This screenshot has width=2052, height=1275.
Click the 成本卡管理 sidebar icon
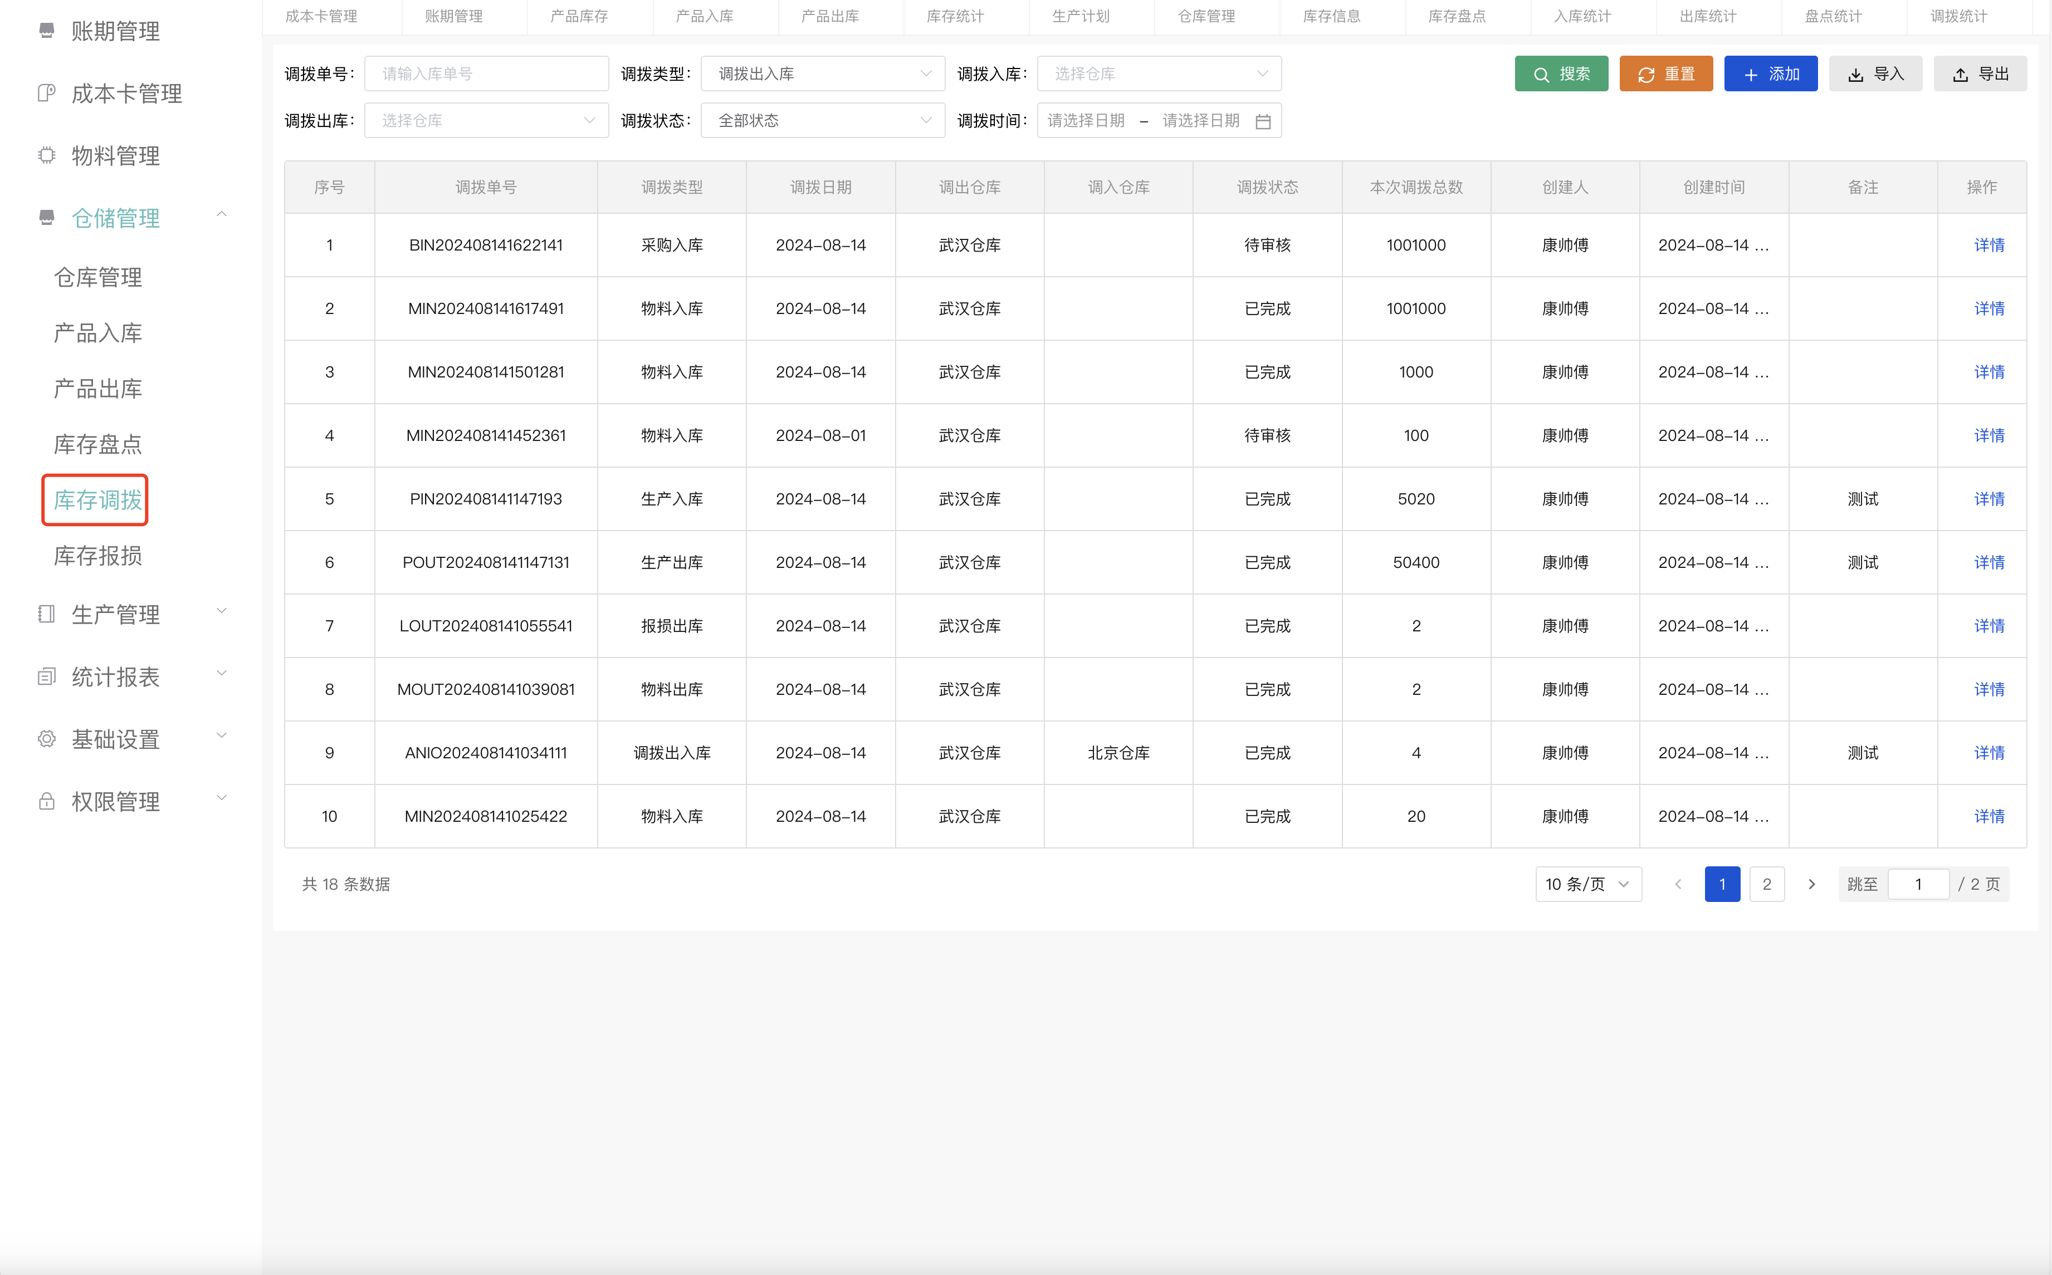46,93
